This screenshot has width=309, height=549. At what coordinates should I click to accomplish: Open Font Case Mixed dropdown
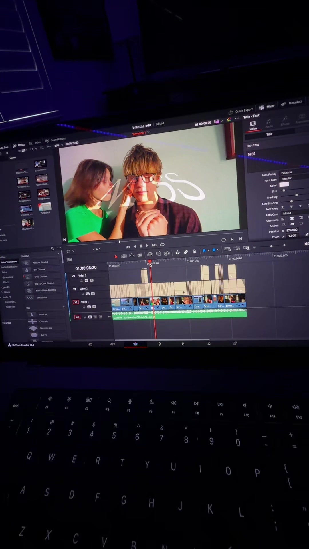pos(295,213)
